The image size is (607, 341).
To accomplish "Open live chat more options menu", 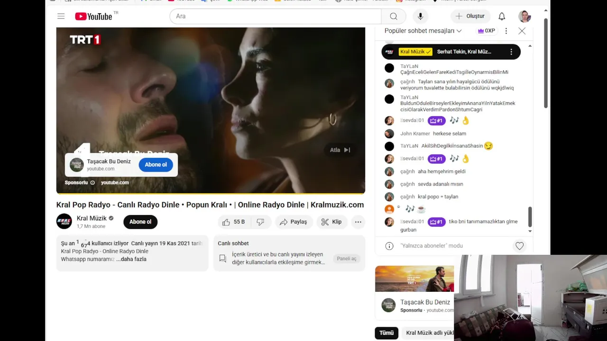I will pos(506,31).
